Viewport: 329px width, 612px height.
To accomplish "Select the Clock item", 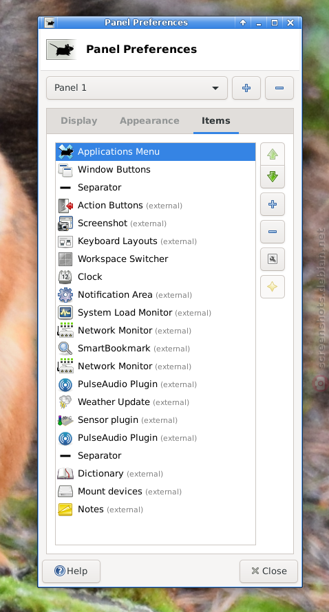I will pos(156,276).
